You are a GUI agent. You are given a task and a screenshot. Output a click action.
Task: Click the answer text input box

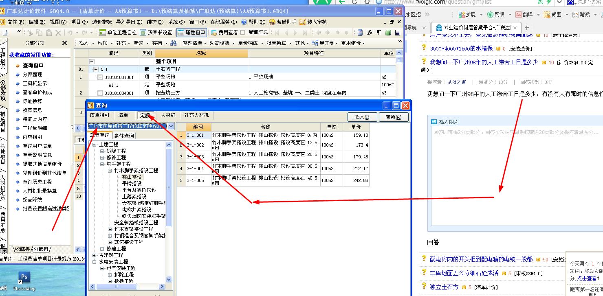517,176
